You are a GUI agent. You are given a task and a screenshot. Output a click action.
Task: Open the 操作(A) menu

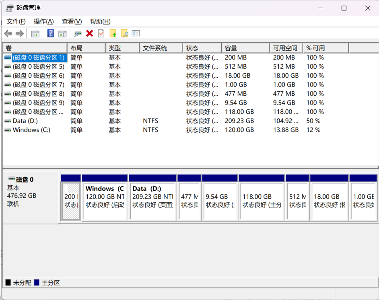(43, 21)
